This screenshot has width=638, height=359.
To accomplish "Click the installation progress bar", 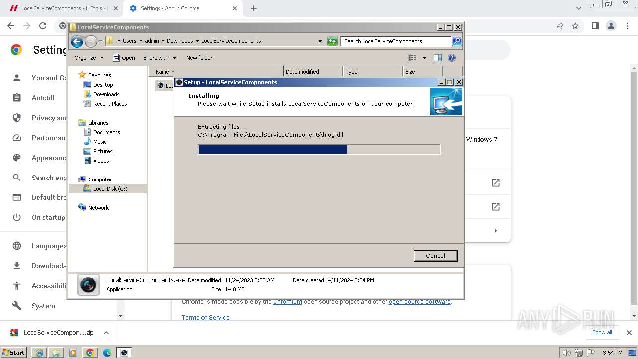I will (x=319, y=149).
